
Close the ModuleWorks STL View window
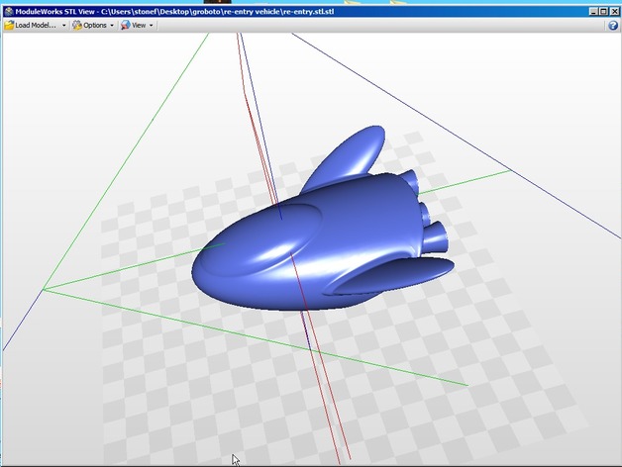pos(613,9)
